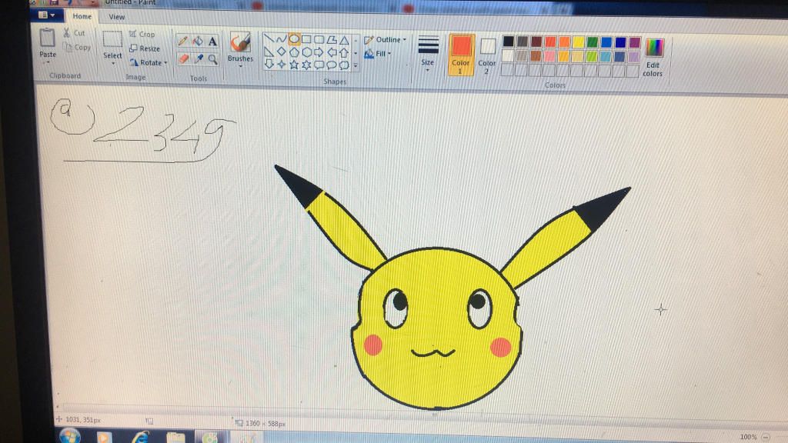Choose the Diamond shape
This screenshot has height=443, width=788.
[282, 52]
